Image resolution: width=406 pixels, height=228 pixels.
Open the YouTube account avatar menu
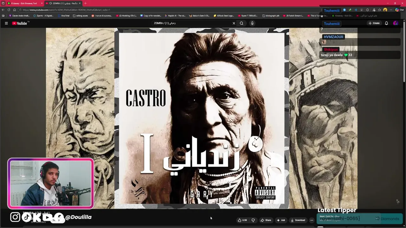coord(395,23)
